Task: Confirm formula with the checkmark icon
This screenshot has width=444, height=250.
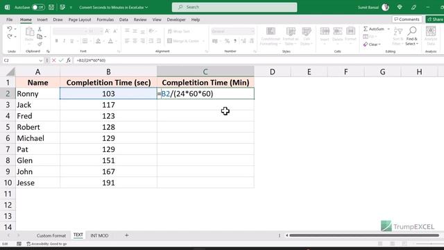Action: point(61,60)
